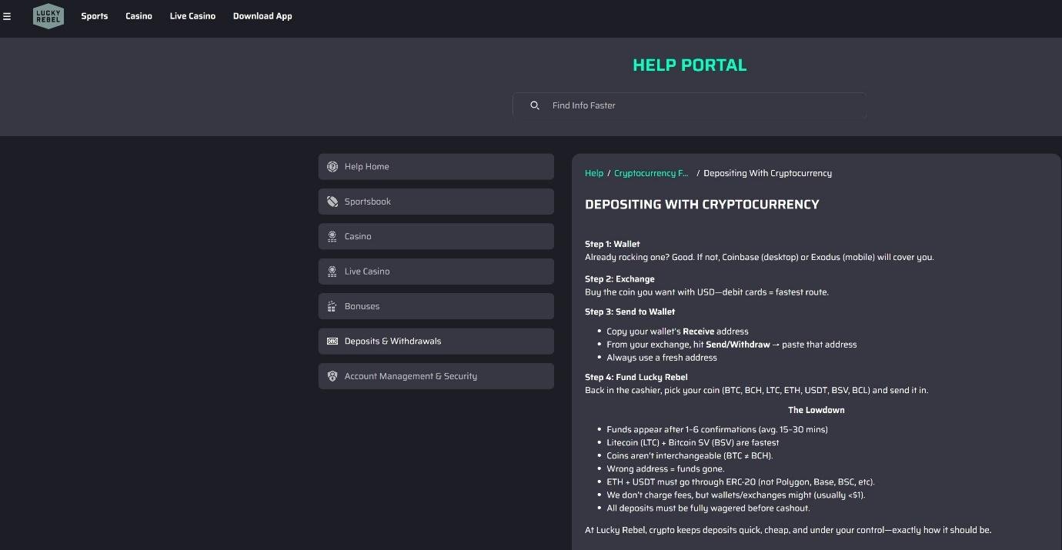Screen dimensions: 1062x550
Task: Click Copy your wallet's Receive address bullet
Action: tap(677, 332)
